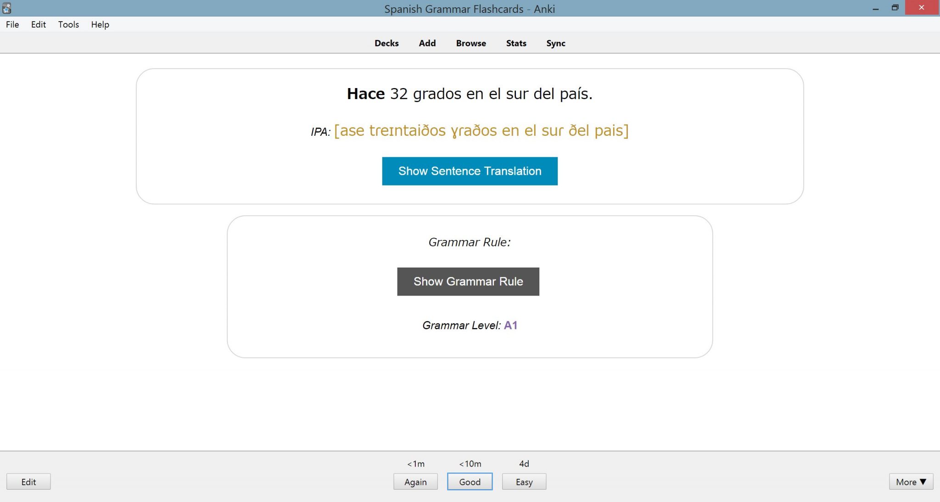Rate the card as Good
The image size is (940, 502).
tap(470, 481)
